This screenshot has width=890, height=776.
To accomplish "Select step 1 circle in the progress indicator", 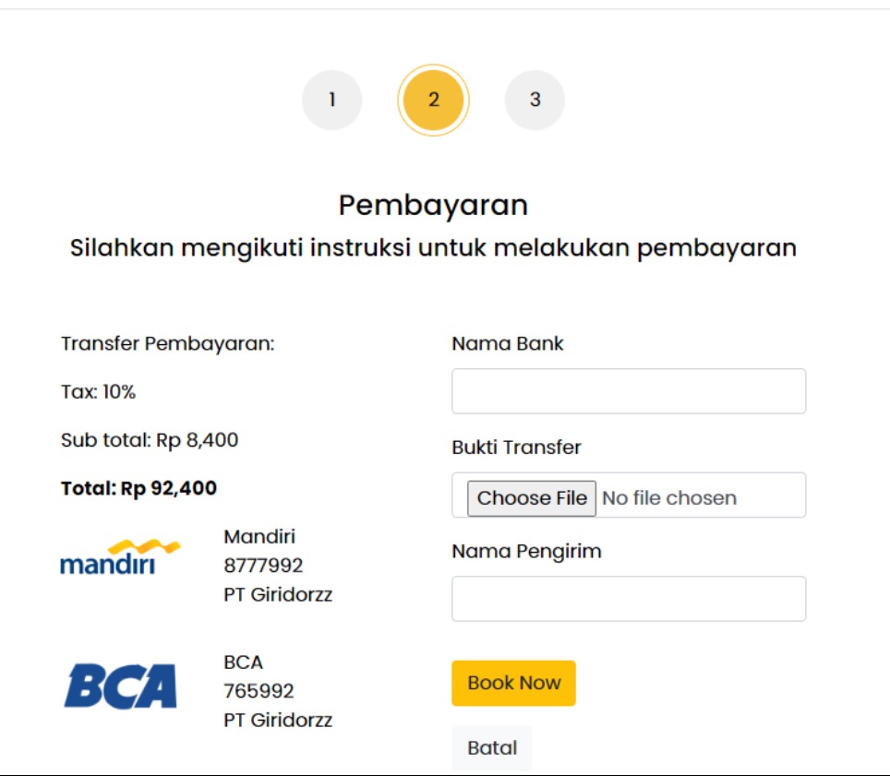I will tap(332, 99).
